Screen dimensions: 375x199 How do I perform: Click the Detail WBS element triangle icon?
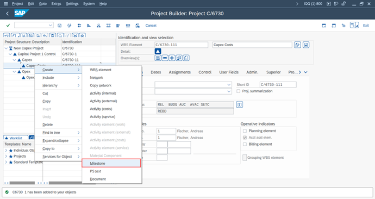coord(158,51)
